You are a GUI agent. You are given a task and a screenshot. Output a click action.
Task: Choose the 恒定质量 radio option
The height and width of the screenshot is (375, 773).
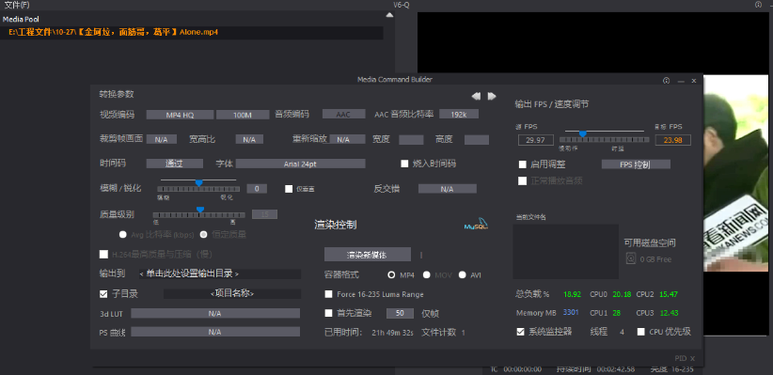pyautogui.click(x=203, y=234)
